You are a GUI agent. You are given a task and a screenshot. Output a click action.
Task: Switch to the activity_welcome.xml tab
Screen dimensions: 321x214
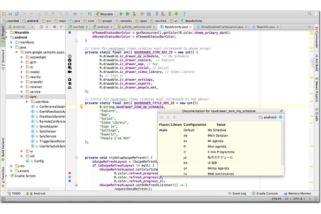pos(137,26)
